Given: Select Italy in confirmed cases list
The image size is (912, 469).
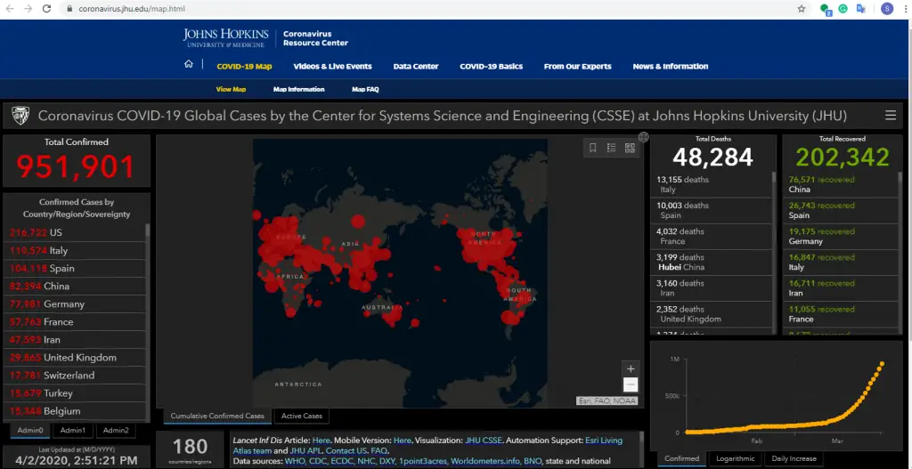Looking at the screenshot, I should [x=75, y=250].
